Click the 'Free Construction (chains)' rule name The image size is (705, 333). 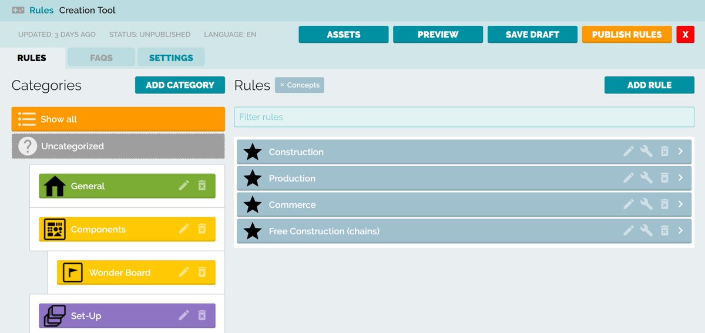(x=324, y=231)
